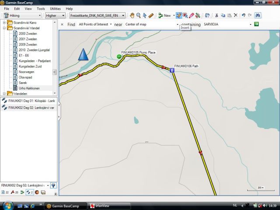
Task: Choose the Measure ruler tool
Action: point(151,15)
